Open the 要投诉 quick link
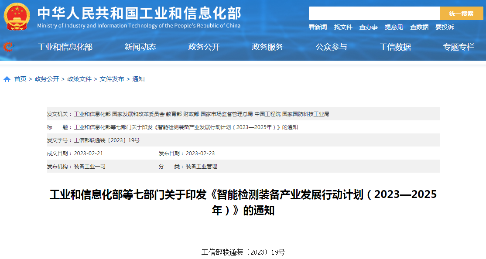This screenshot has width=486, height=259. (445, 27)
